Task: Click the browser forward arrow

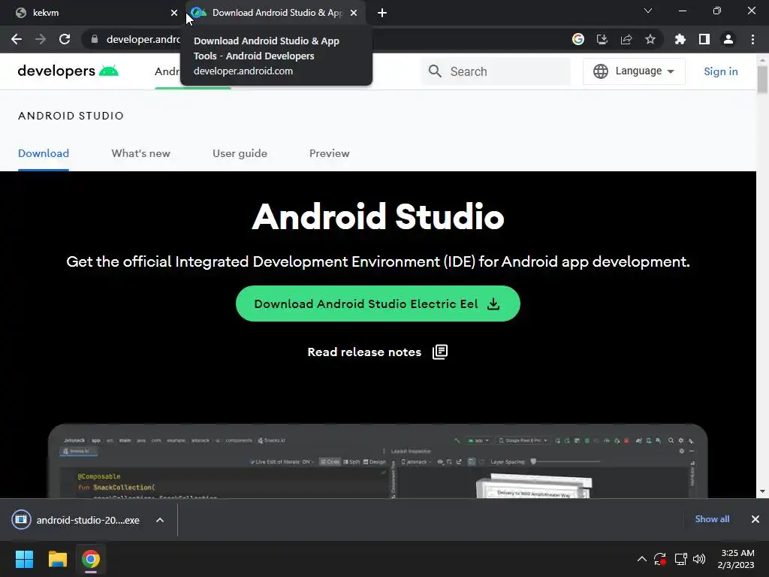Action: [41, 39]
